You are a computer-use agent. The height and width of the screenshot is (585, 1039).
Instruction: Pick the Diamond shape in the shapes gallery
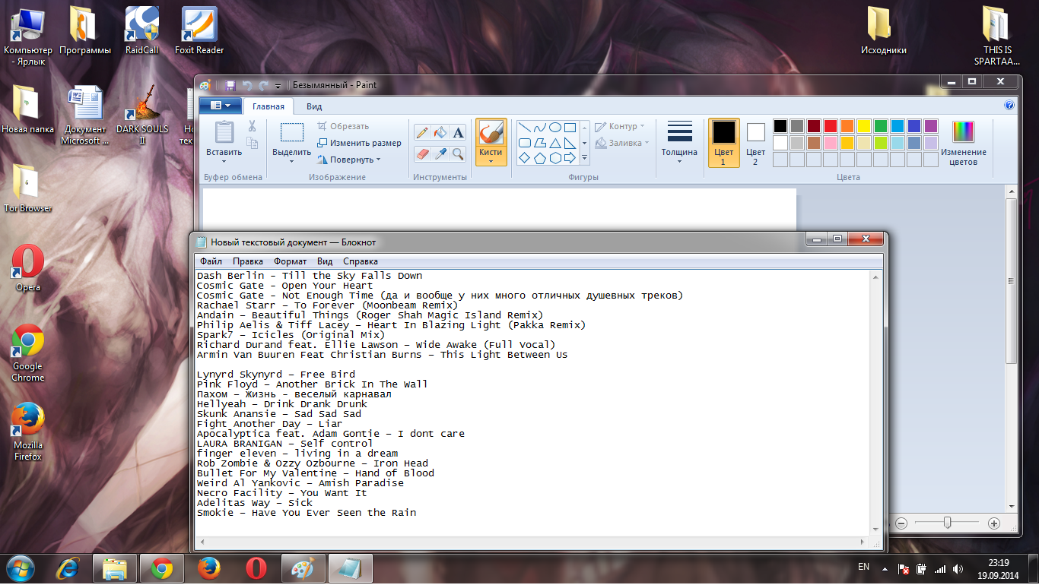click(x=524, y=158)
